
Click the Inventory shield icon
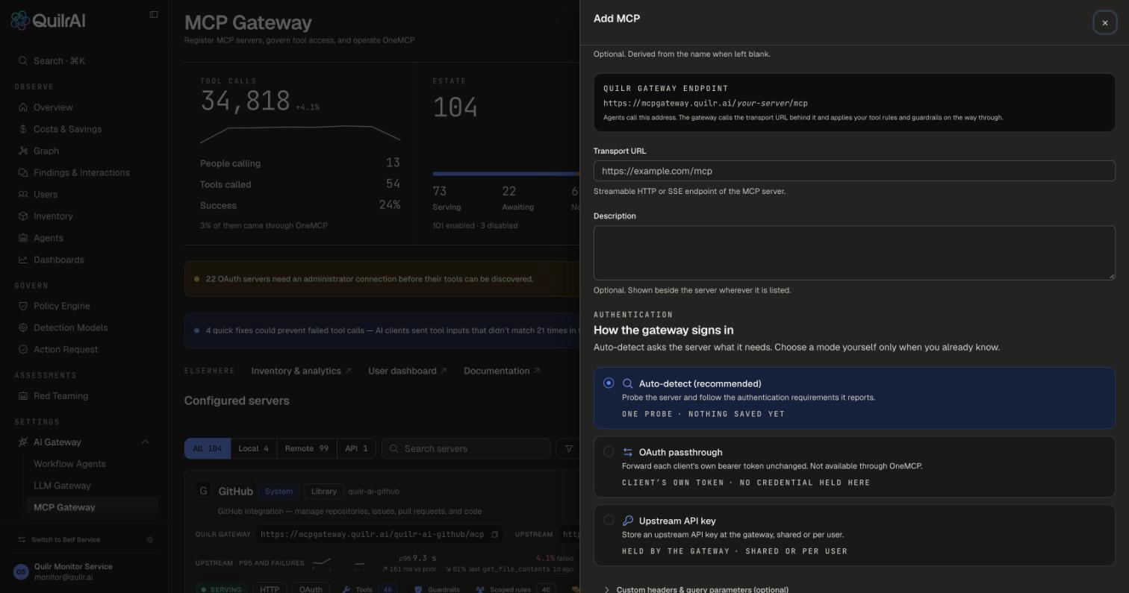[x=23, y=216]
